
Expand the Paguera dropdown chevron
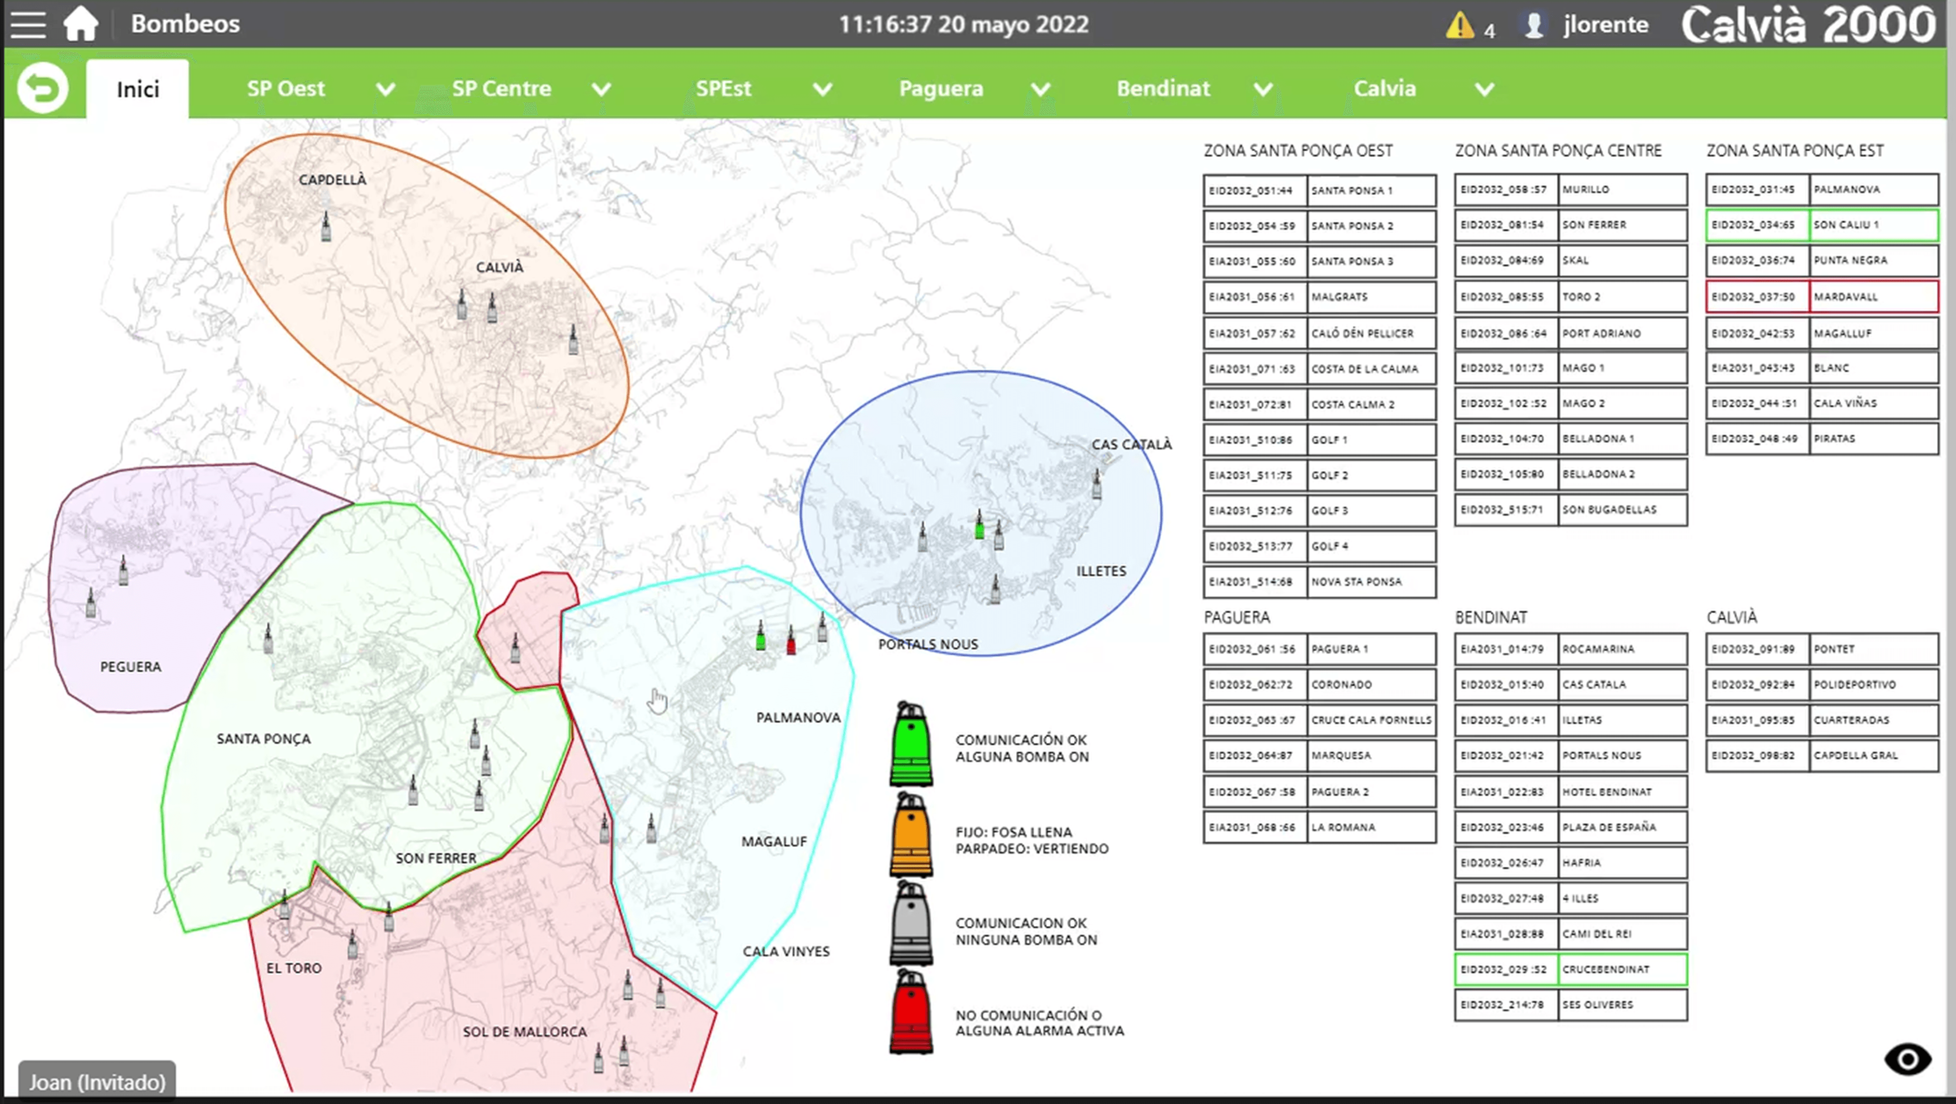click(1041, 90)
